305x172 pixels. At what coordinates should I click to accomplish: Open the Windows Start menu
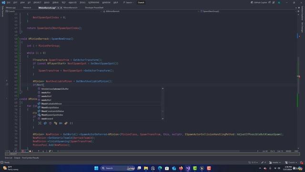coord(96,168)
